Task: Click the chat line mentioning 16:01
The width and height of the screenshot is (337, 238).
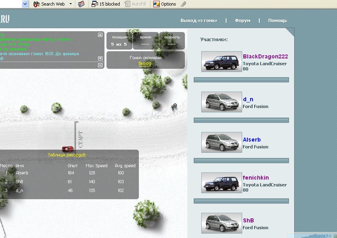Action: pos(40,54)
